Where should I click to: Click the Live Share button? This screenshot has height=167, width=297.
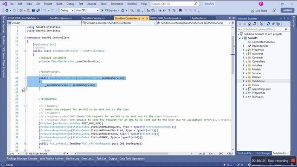pyautogui.click(x=259, y=11)
